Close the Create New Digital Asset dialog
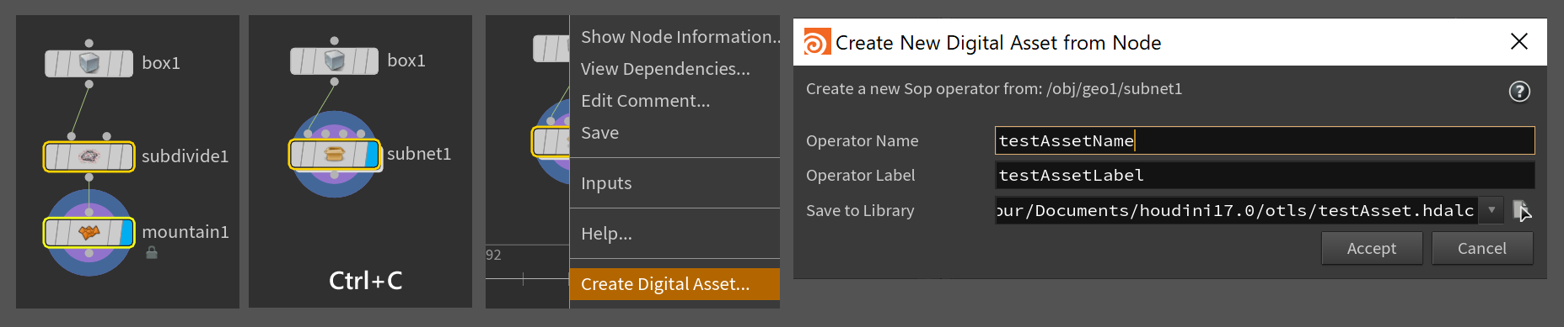 point(1519,41)
